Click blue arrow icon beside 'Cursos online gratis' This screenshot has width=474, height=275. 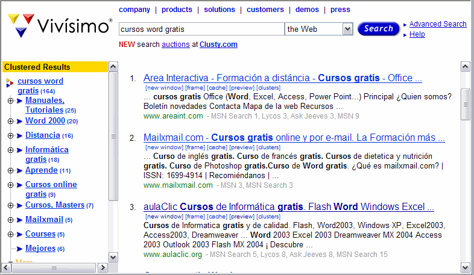(20, 185)
